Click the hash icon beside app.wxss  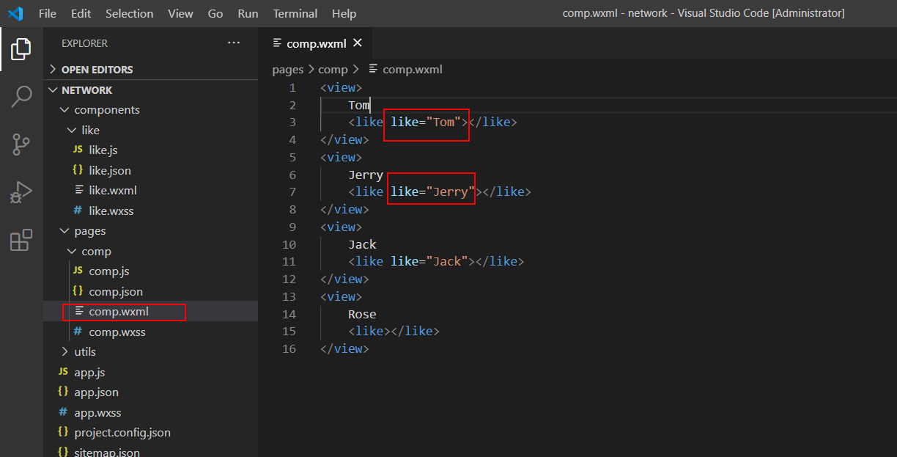click(x=63, y=412)
